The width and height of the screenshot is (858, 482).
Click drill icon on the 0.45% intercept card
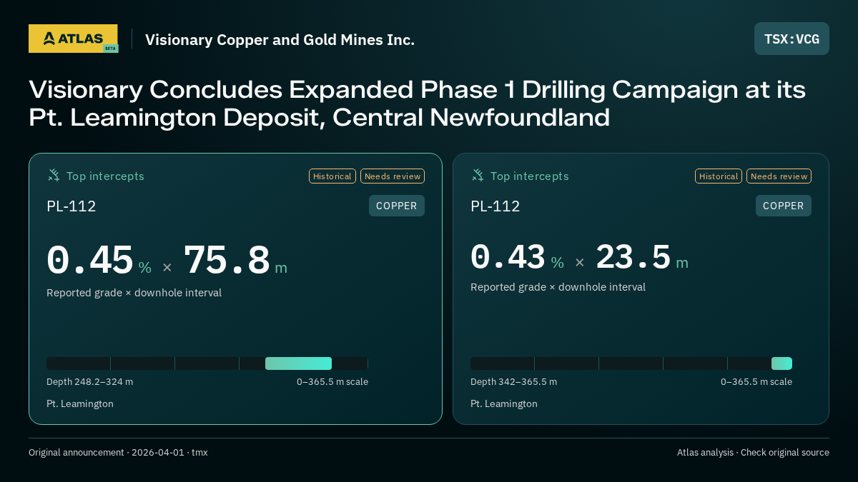pyautogui.click(x=54, y=175)
